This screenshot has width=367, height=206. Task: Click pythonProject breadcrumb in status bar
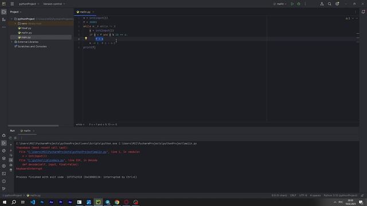13,196
